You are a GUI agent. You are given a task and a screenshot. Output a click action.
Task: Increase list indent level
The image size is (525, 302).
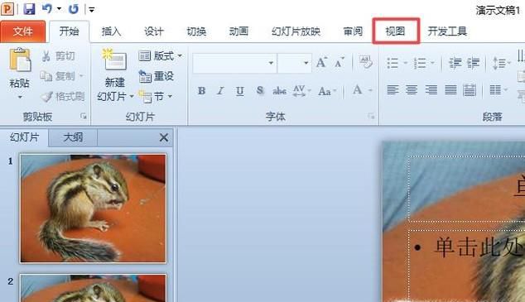[x=473, y=63]
